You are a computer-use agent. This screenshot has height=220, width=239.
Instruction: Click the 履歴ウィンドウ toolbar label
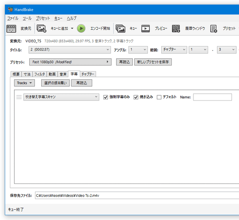click(x=195, y=29)
